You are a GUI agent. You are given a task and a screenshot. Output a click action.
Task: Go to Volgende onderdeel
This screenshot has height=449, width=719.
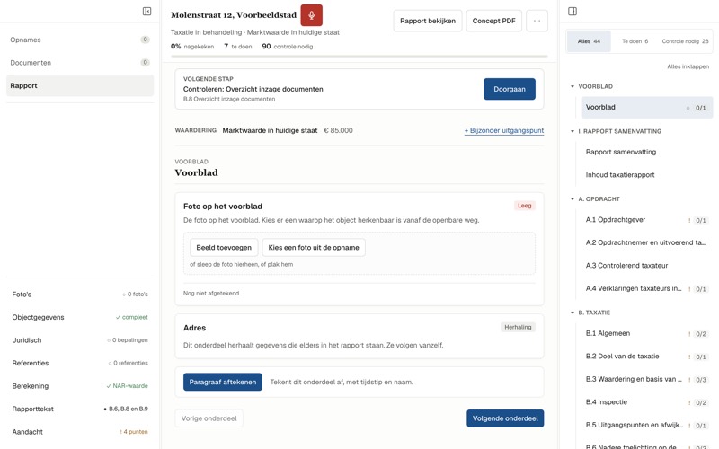tap(505, 418)
